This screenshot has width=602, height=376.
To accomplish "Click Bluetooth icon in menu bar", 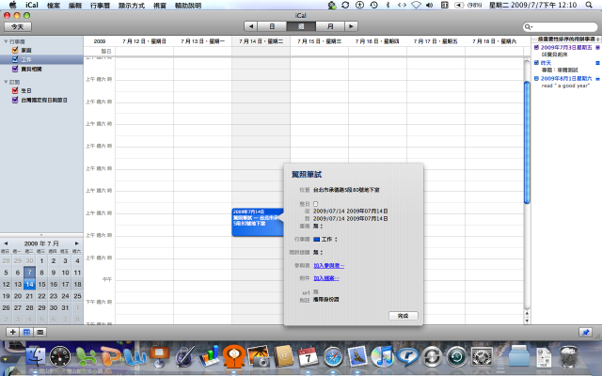I will click(x=388, y=5).
